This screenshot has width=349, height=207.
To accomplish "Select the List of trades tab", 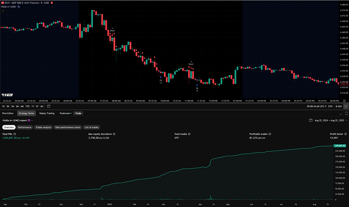I will click(x=92, y=127).
